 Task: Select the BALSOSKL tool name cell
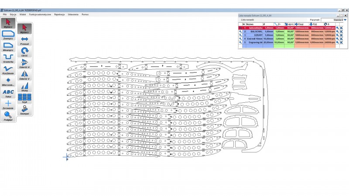(x=254, y=31)
